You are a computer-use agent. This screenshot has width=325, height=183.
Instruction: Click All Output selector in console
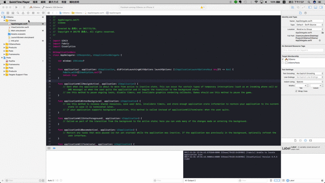(x=191, y=181)
